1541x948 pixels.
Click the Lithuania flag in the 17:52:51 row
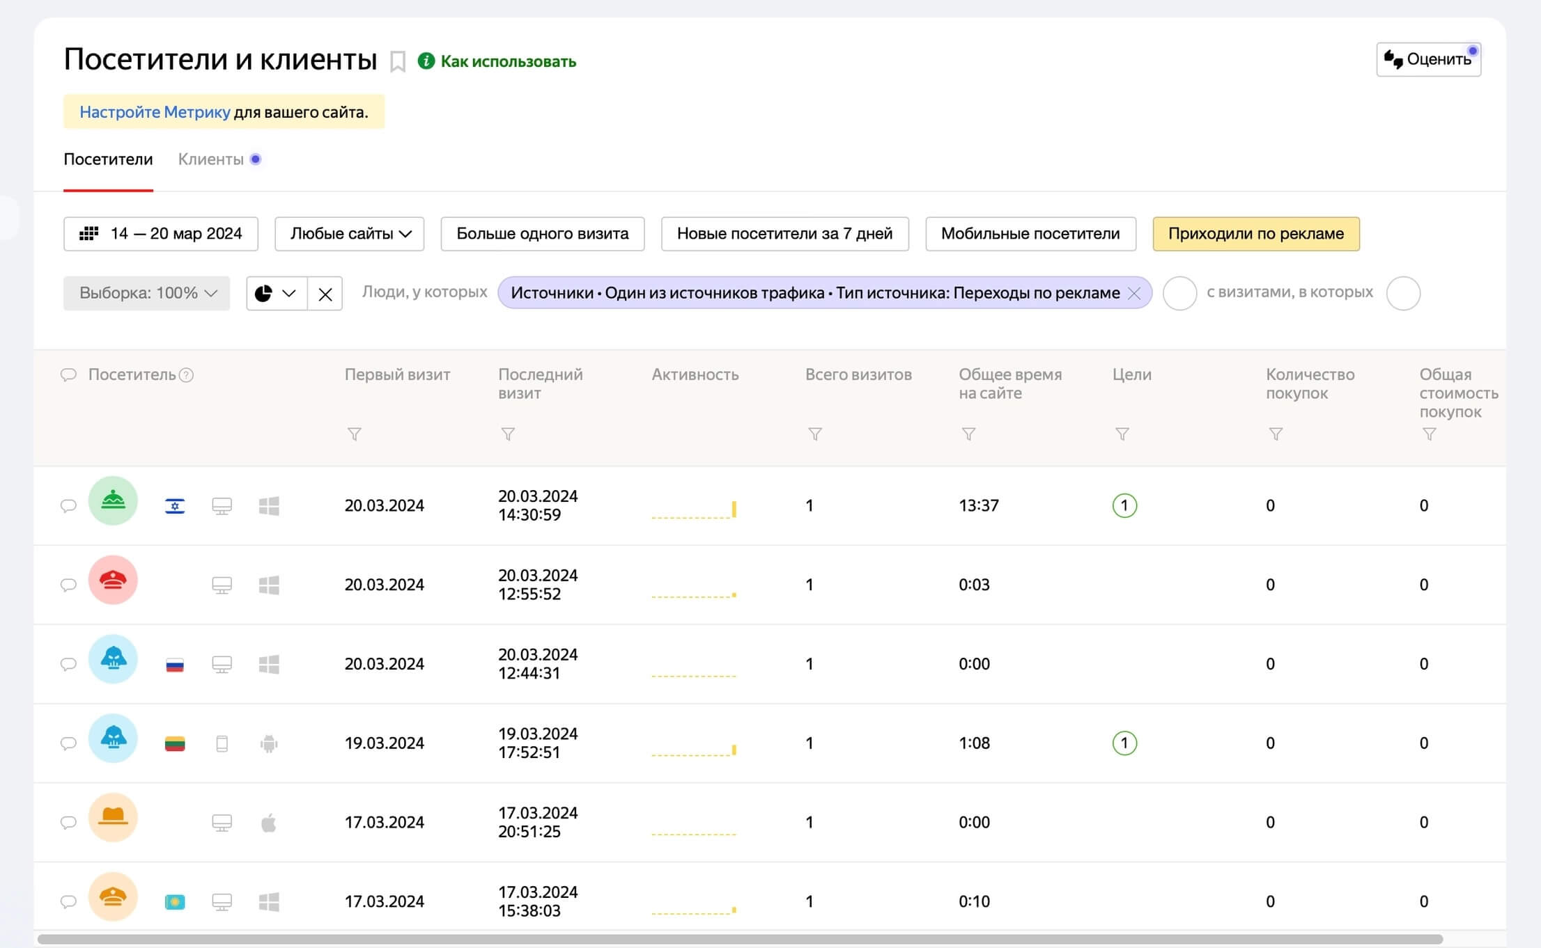(x=175, y=744)
